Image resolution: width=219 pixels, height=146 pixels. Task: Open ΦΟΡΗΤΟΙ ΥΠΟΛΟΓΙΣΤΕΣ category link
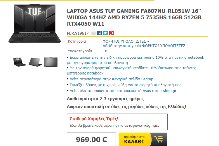click(x=124, y=41)
